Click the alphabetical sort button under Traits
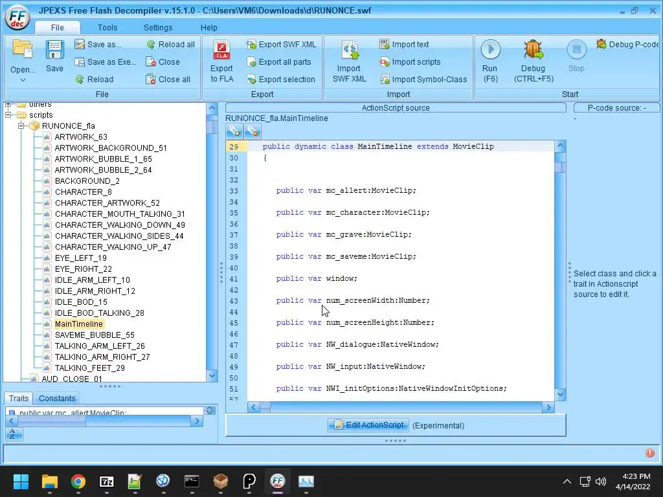The image size is (663, 497). pyautogui.click(x=14, y=434)
